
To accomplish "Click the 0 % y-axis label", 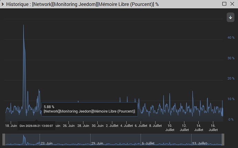I will tap(231, 119).
